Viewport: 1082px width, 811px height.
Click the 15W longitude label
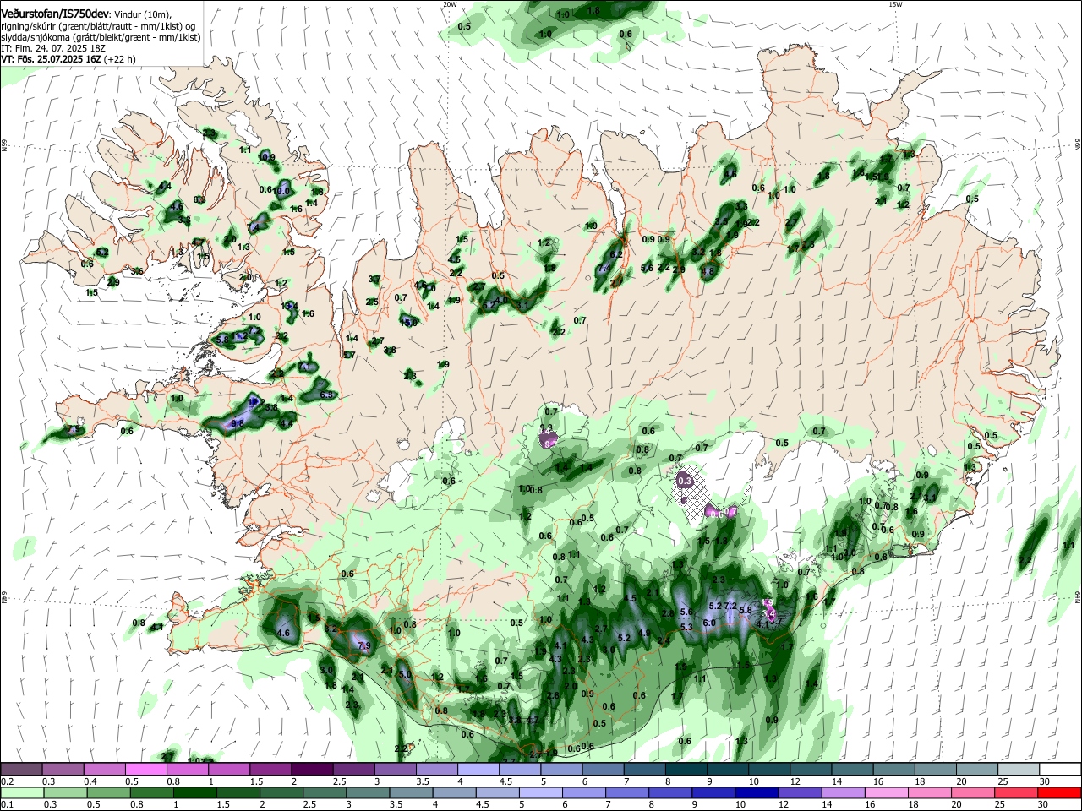895,4
